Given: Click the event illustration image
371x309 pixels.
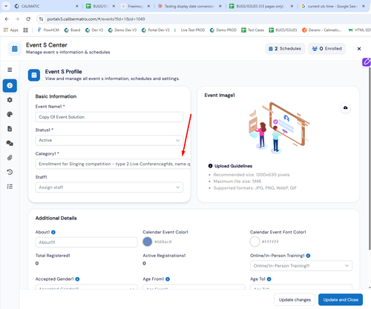Looking at the screenshot, I should coord(278,128).
